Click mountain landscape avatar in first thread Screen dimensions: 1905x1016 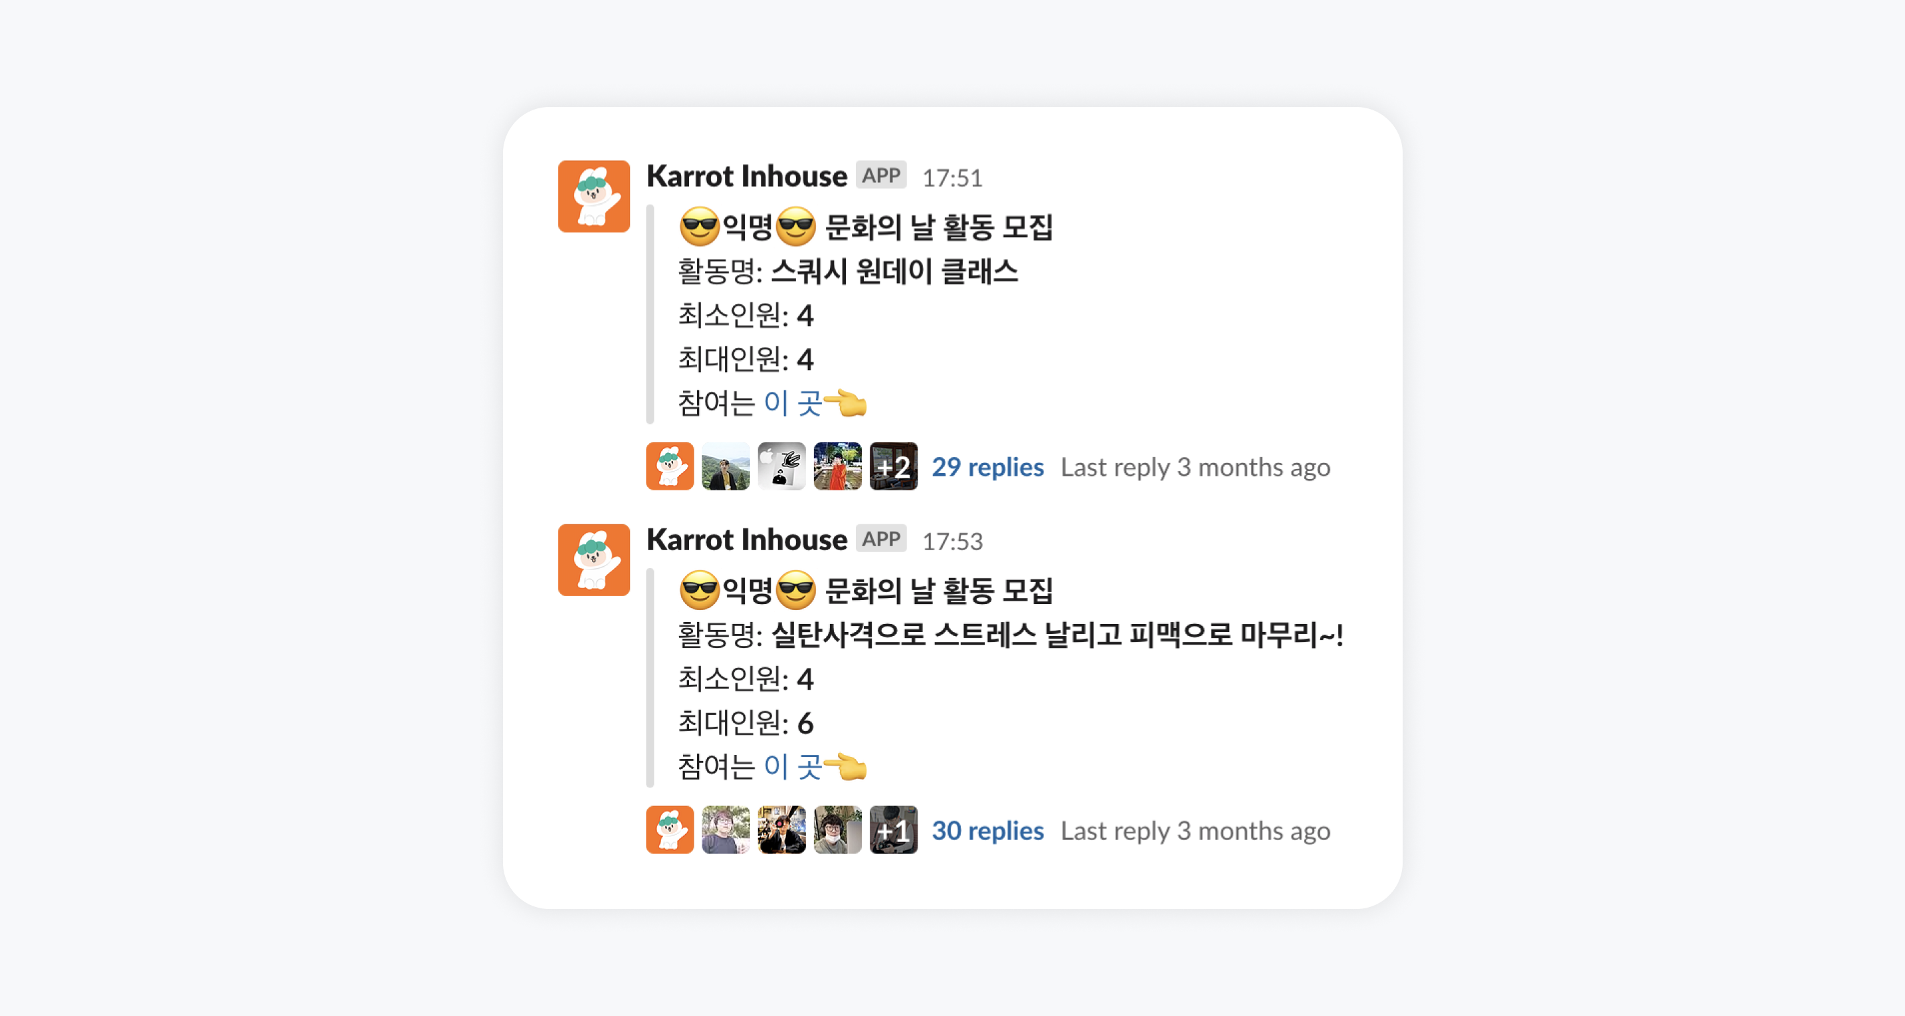726,466
